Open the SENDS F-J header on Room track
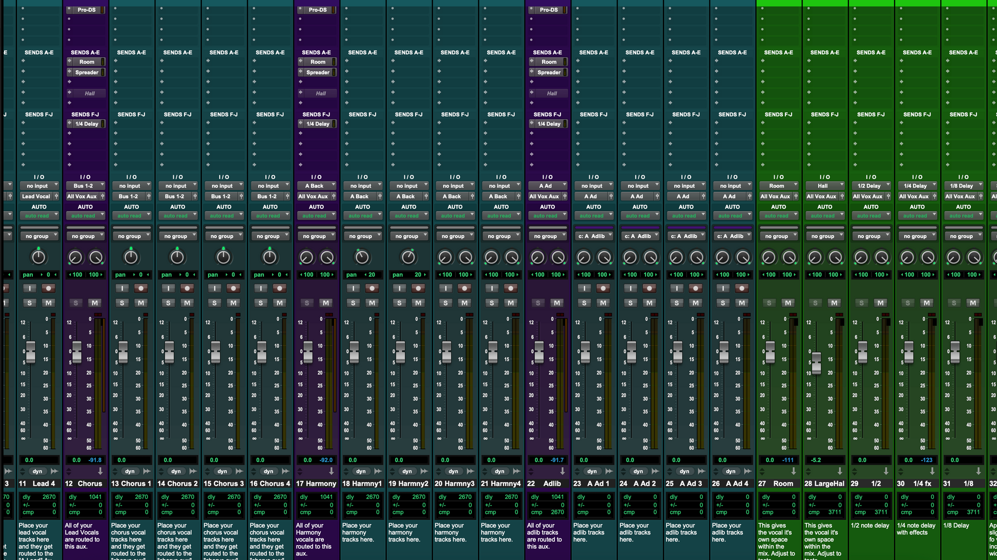 (x=778, y=114)
